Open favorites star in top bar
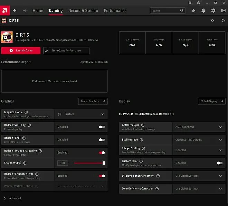The image size is (228, 206). pos(193,11)
